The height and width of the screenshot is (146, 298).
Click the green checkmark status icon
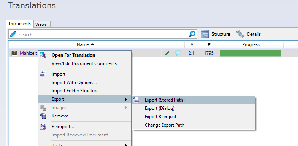(x=166, y=53)
